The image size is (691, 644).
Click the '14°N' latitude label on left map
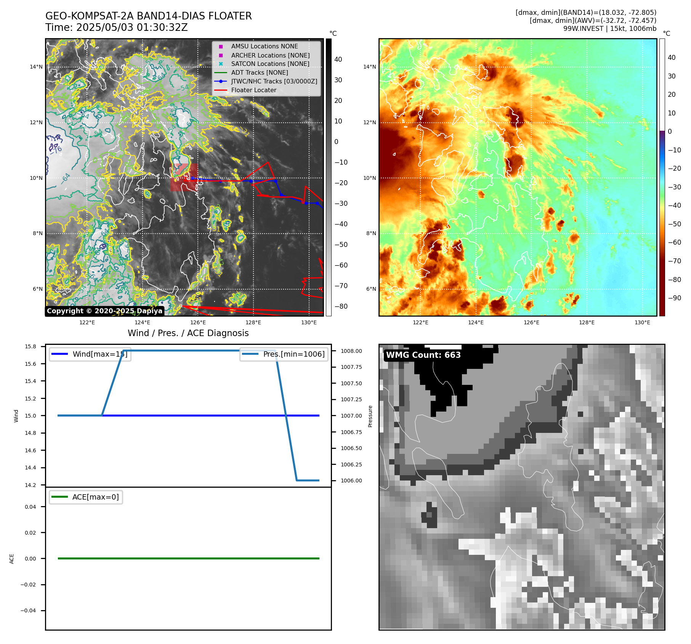click(36, 67)
